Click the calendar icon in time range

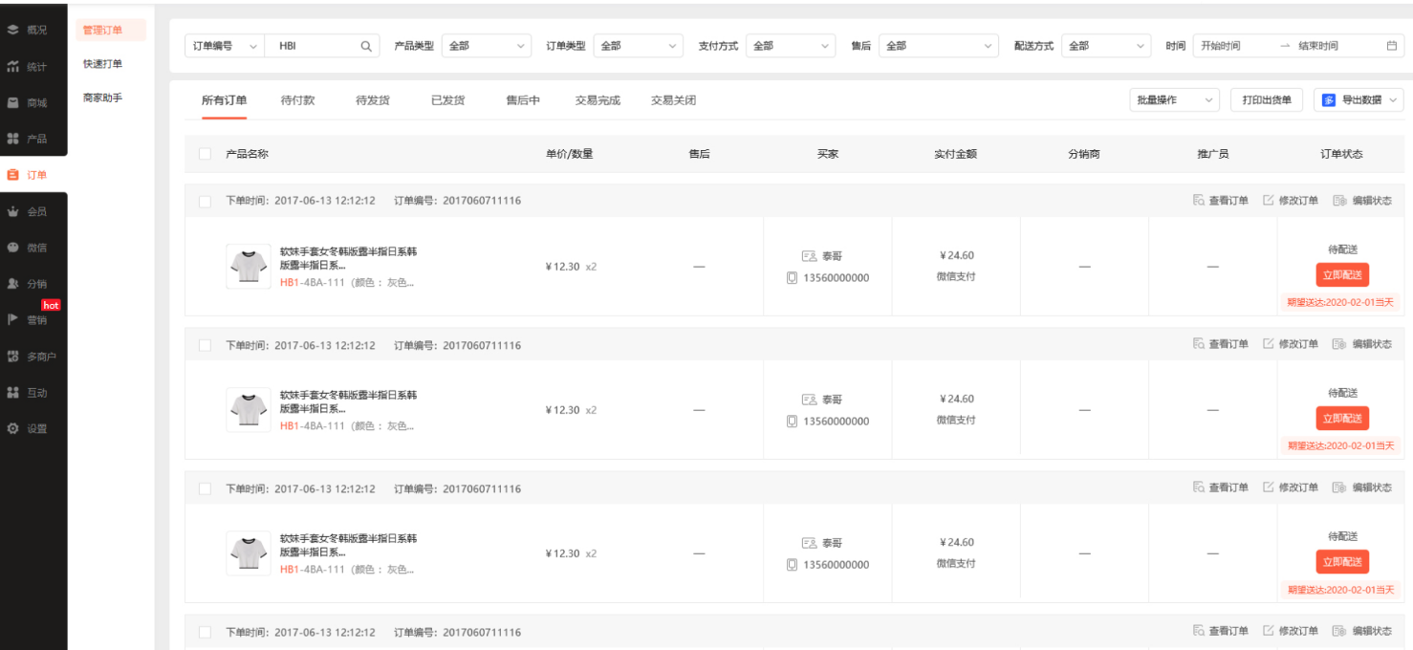coord(1392,46)
